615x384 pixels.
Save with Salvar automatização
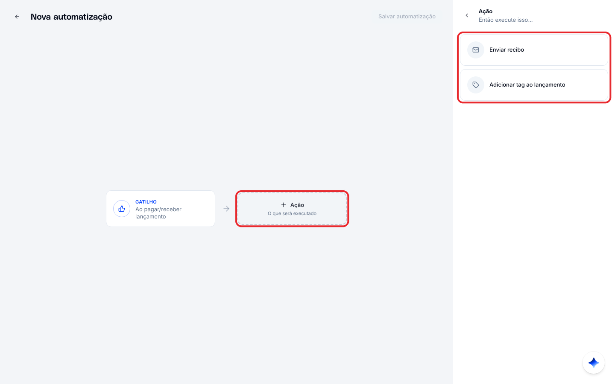pos(407,17)
